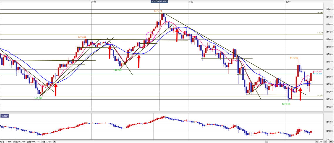Screen dimensions: 334x143
Task: Click the 147.349 high price label
Action: (294, 58)
